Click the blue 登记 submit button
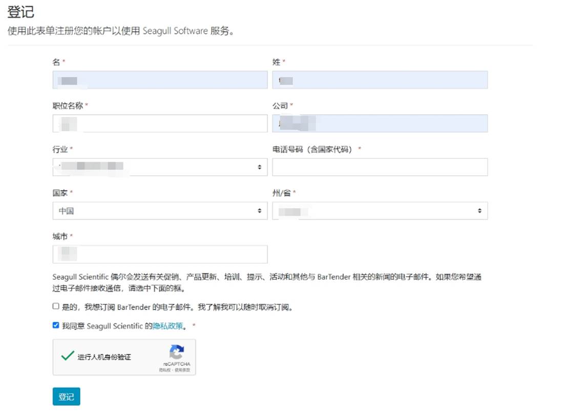This screenshot has width=567, height=412. point(66,397)
